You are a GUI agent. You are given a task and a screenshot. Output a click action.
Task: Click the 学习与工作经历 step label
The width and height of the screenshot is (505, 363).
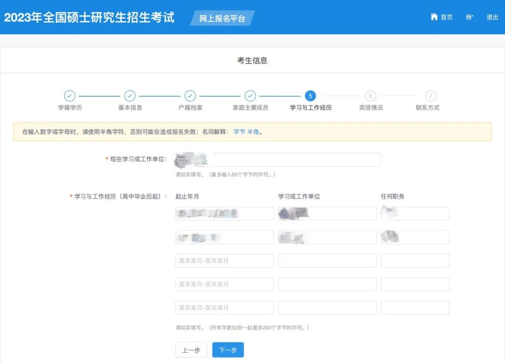tap(311, 107)
